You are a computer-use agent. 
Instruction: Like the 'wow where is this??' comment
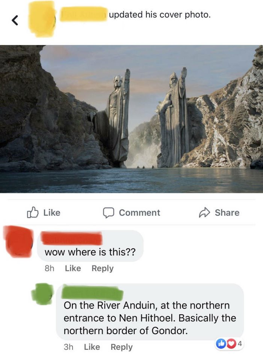[73, 268]
